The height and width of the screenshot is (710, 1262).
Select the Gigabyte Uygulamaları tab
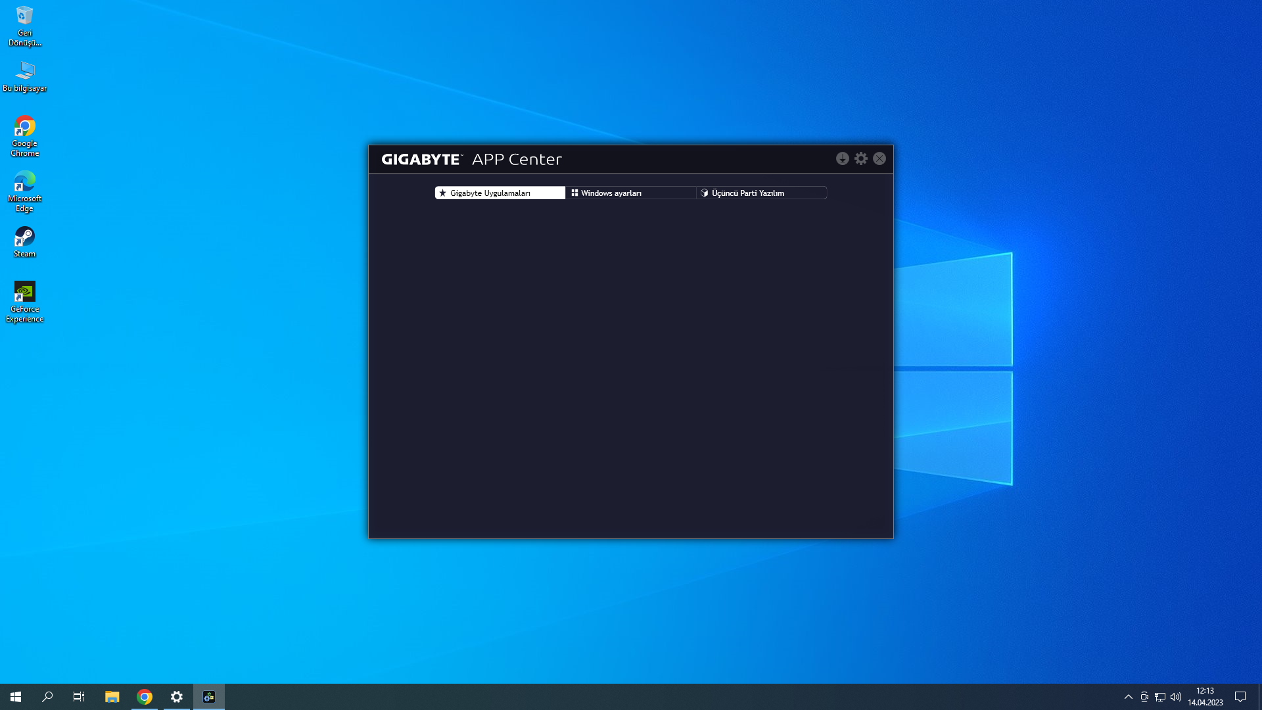point(500,193)
